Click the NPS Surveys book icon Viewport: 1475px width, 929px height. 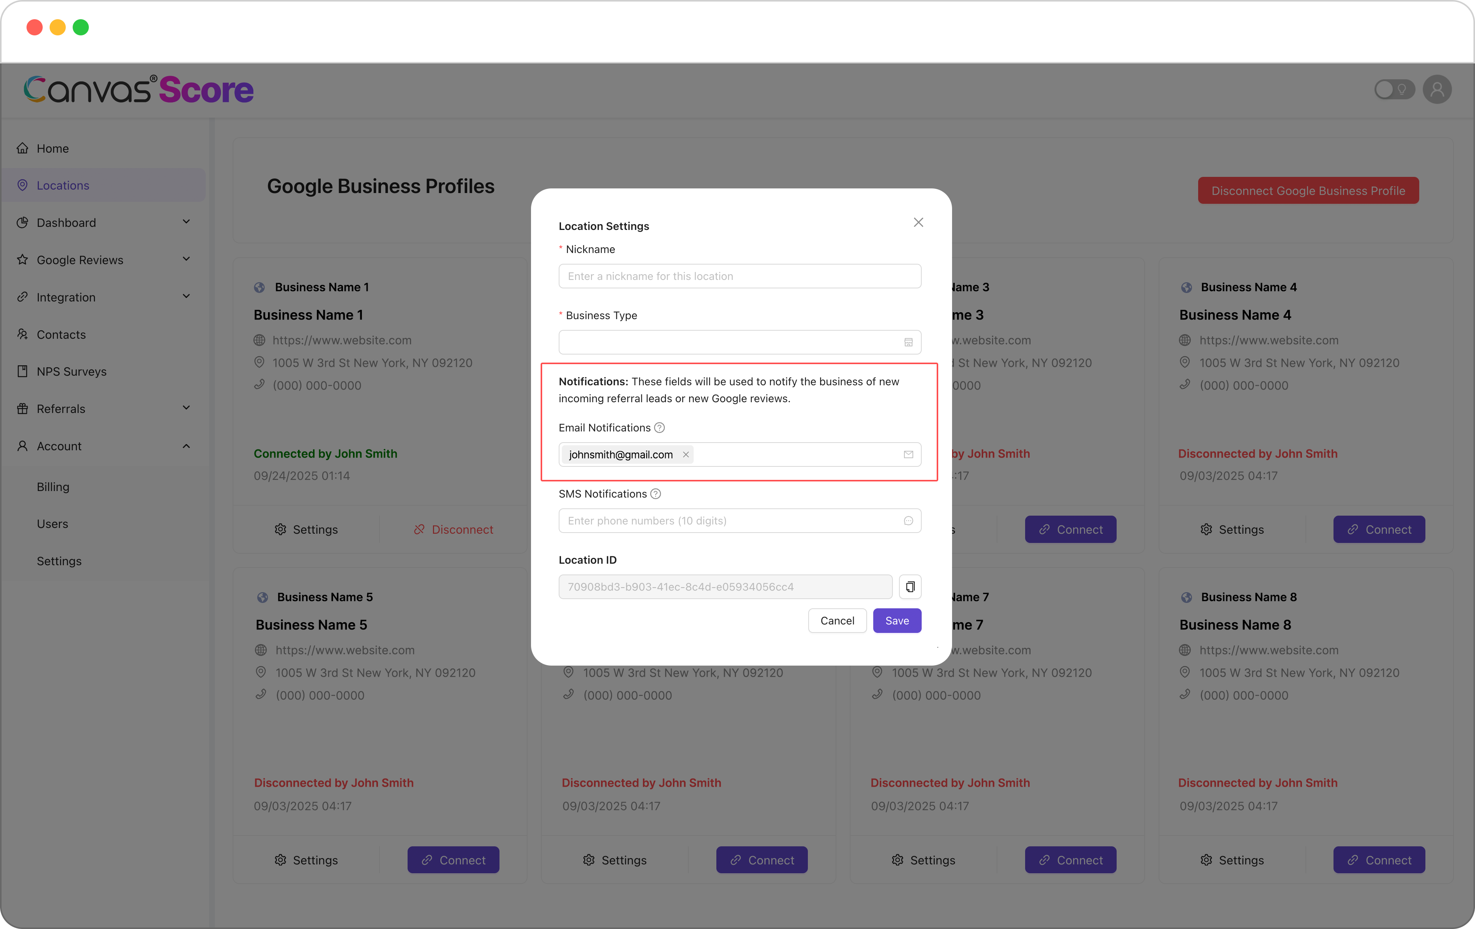point(23,371)
